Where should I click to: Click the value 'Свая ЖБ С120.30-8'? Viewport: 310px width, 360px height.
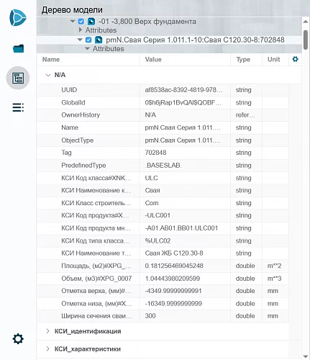click(x=174, y=253)
